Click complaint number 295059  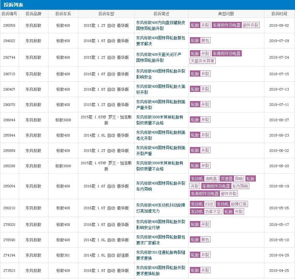click(x=9, y=25)
